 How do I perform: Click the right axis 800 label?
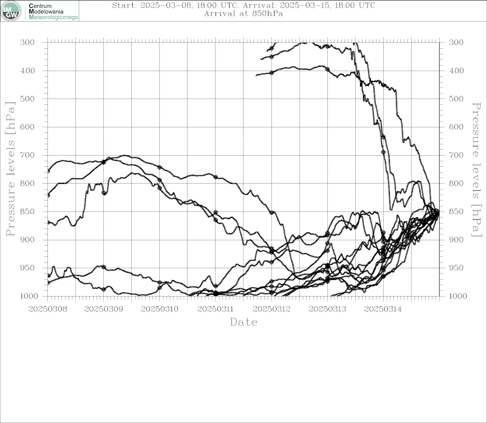pyautogui.click(x=456, y=183)
